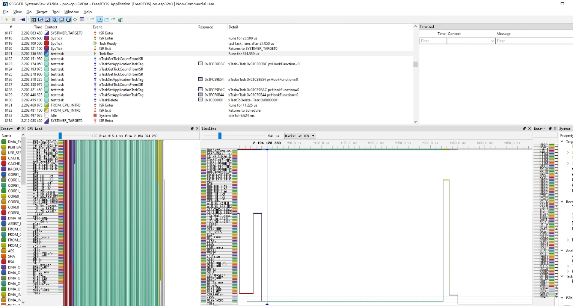Open the Marker at 10% dropdown

(300, 136)
